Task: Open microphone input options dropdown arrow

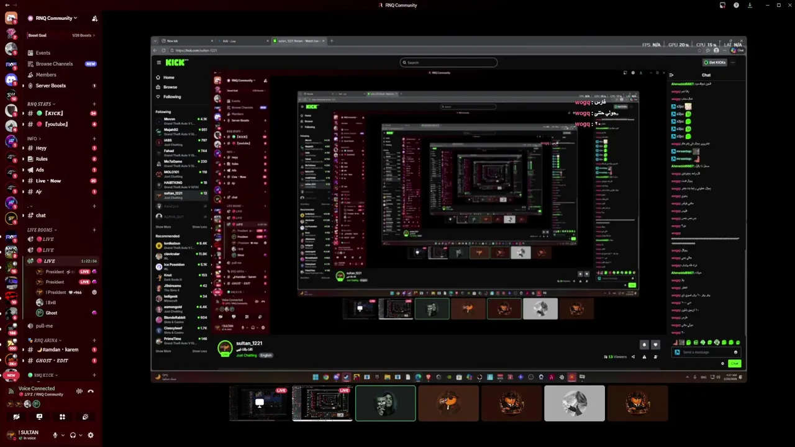Action: (x=62, y=435)
